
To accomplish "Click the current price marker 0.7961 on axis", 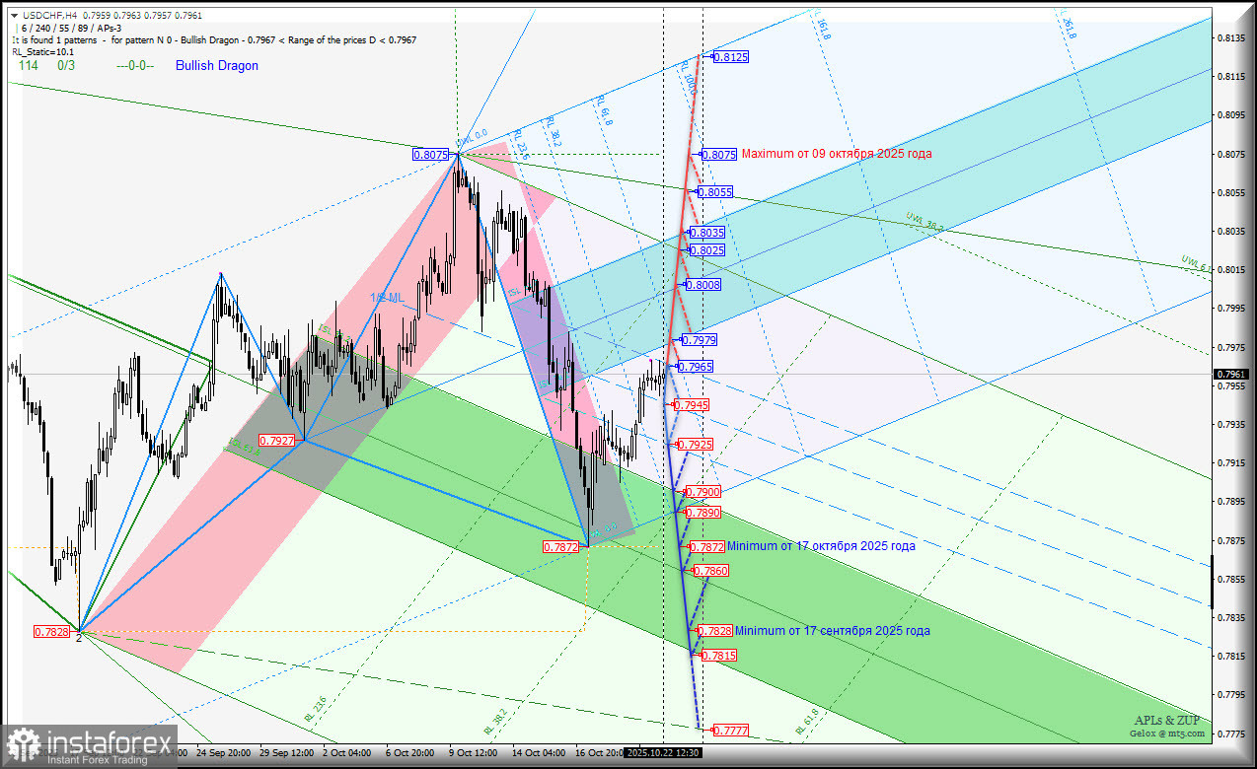I will 1231,375.
